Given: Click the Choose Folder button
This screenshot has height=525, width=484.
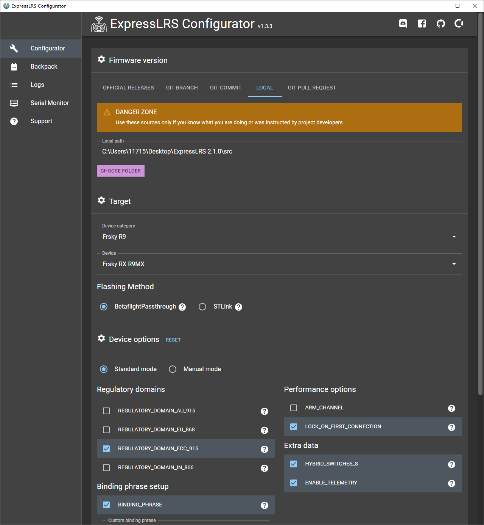Looking at the screenshot, I should [x=121, y=171].
